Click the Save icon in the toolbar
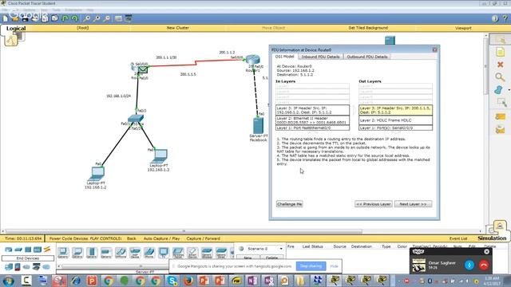The width and height of the screenshot is (511, 287). pyautogui.click(x=25, y=18)
